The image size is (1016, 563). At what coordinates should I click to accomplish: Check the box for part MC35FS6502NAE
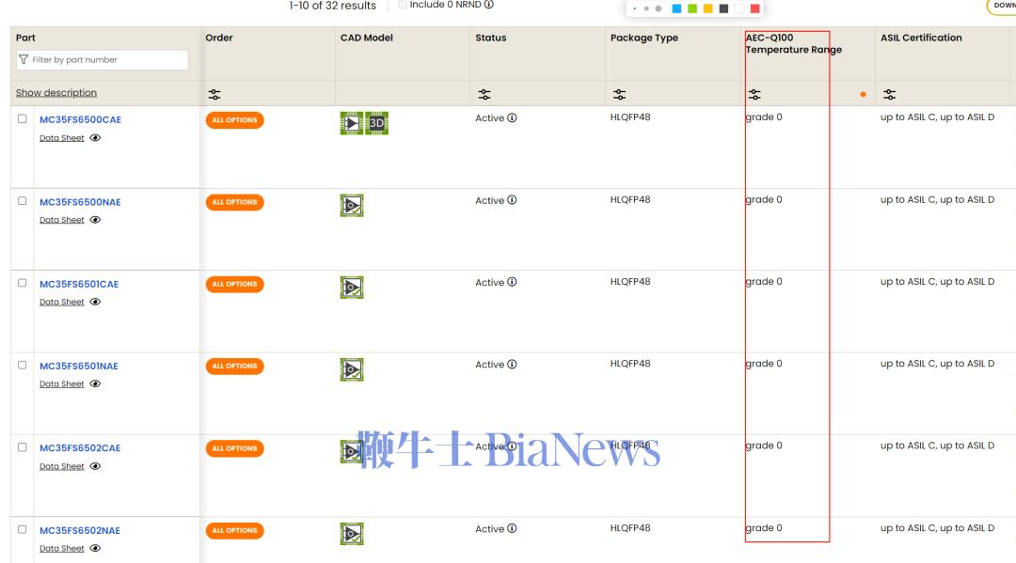point(22,530)
